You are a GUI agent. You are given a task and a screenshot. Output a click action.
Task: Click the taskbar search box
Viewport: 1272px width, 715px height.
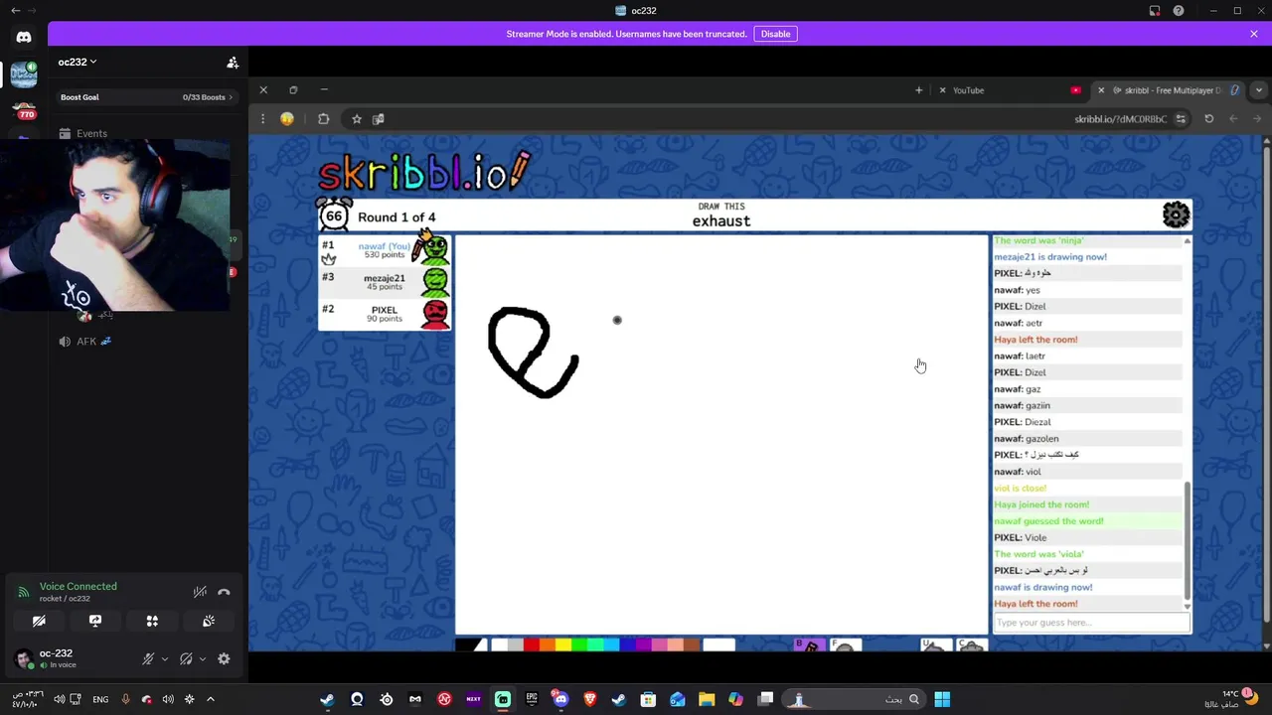[853, 699]
